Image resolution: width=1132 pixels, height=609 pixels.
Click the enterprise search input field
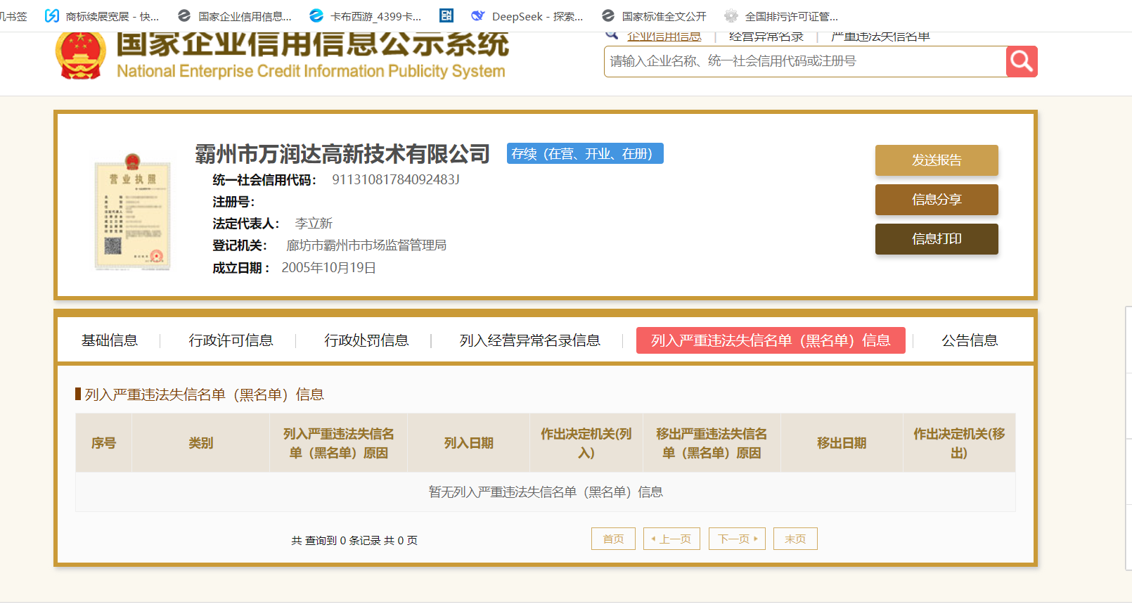(x=805, y=62)
